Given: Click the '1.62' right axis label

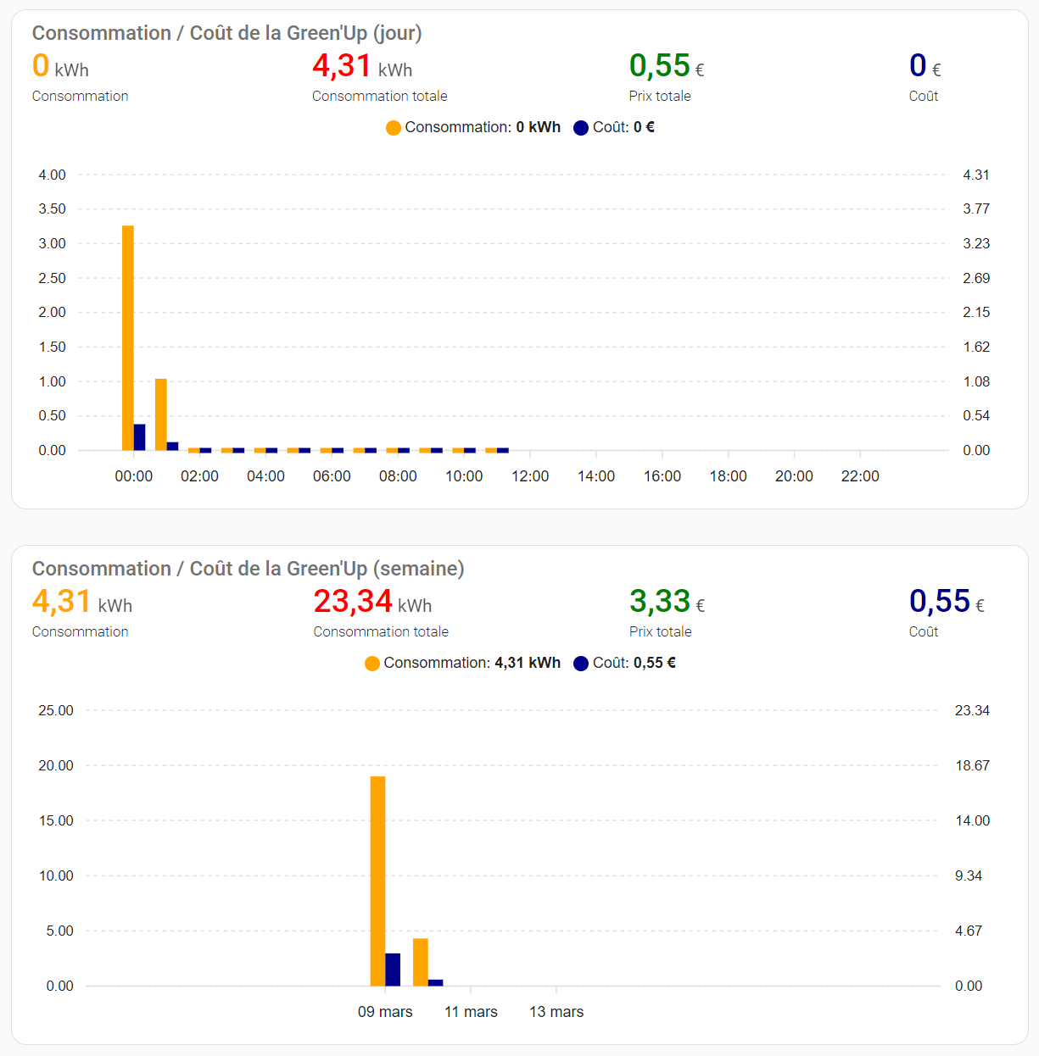Looking at the screenshot, I should point(976,347).
